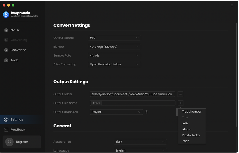This screenshot has height=153, width=239.
Task: Expand the Sample Rate 44.1kHz dropdown
Action: [114, 56]
